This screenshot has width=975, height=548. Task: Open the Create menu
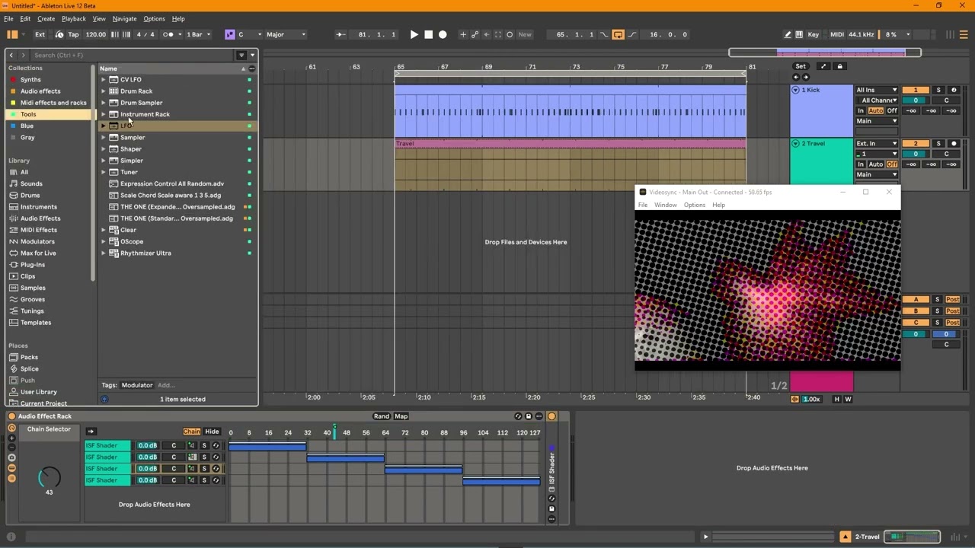(46, 18)
